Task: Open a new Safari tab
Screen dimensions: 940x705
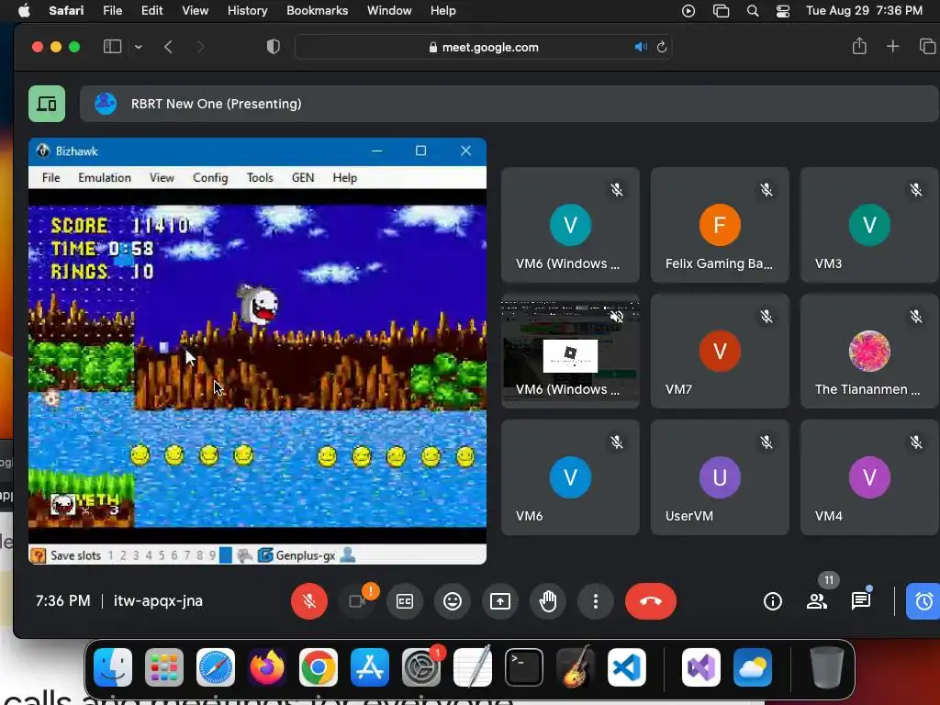Action: pos(892,46)
